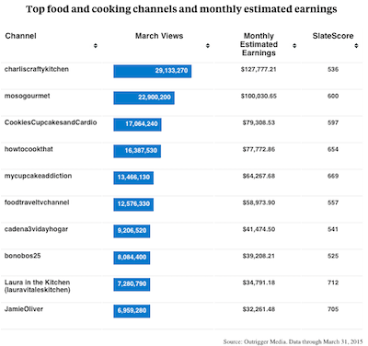368x346 pixels.
Task: Click the 8,084,400 views bar
Action: 132,258
